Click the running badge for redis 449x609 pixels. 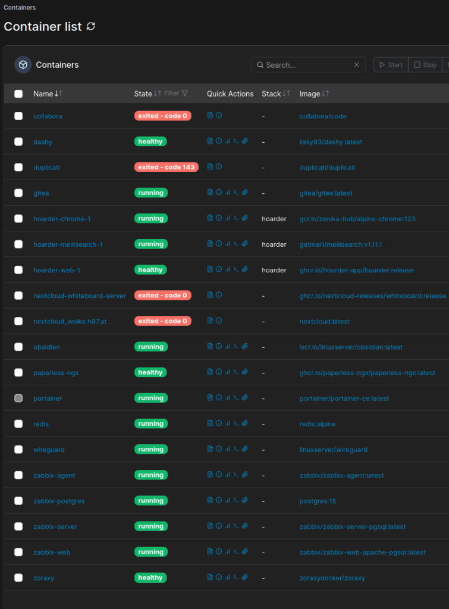pyautogui.click(x=150, y=423)
